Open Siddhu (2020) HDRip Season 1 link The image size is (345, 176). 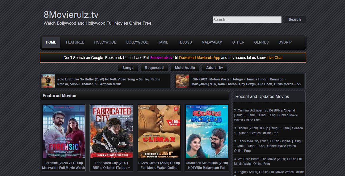[268, 130]
